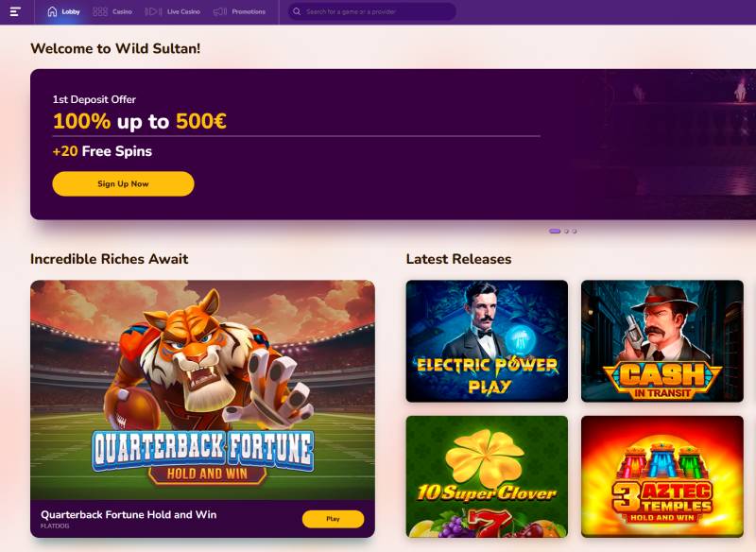Click the Live Casino icon
This screenshot has height=552, width=756.
pos(152,12)
